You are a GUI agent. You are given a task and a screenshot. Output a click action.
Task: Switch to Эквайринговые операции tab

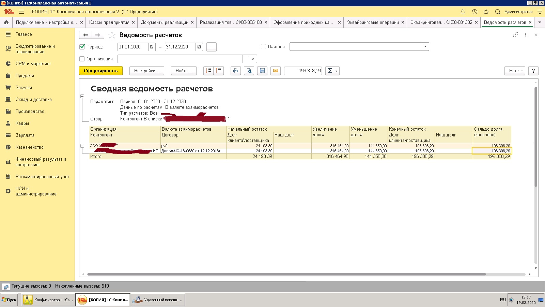click(x=373, y=23)
